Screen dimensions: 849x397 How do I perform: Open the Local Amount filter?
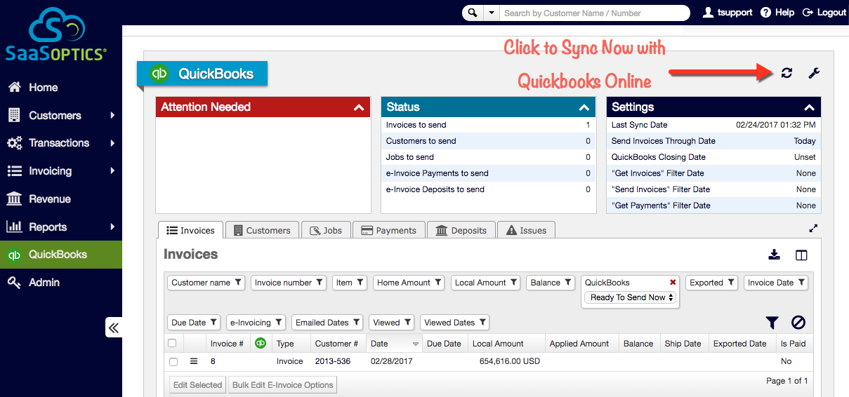click(x=486, y=283)
